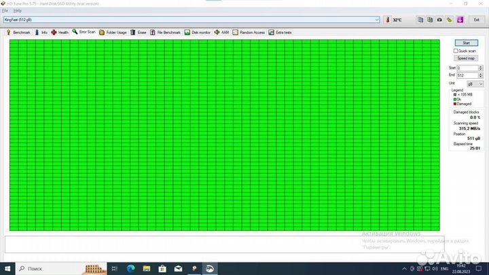
Task: Click the taskbar search box
Action: [x=61, y=268]
